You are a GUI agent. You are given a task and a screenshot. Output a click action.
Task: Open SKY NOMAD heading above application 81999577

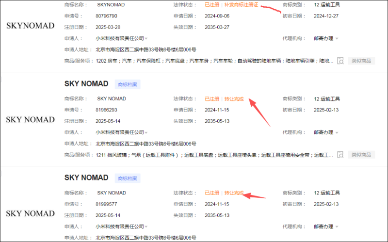[86, 177]
